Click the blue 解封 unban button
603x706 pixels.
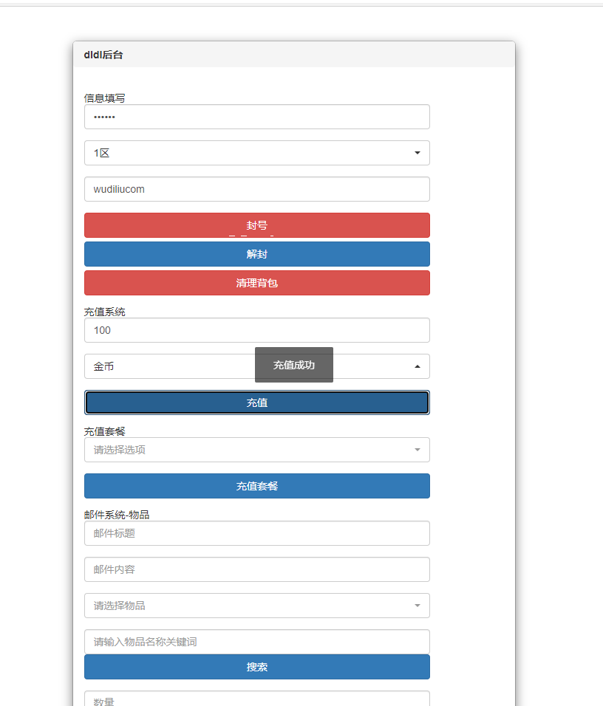257,254
